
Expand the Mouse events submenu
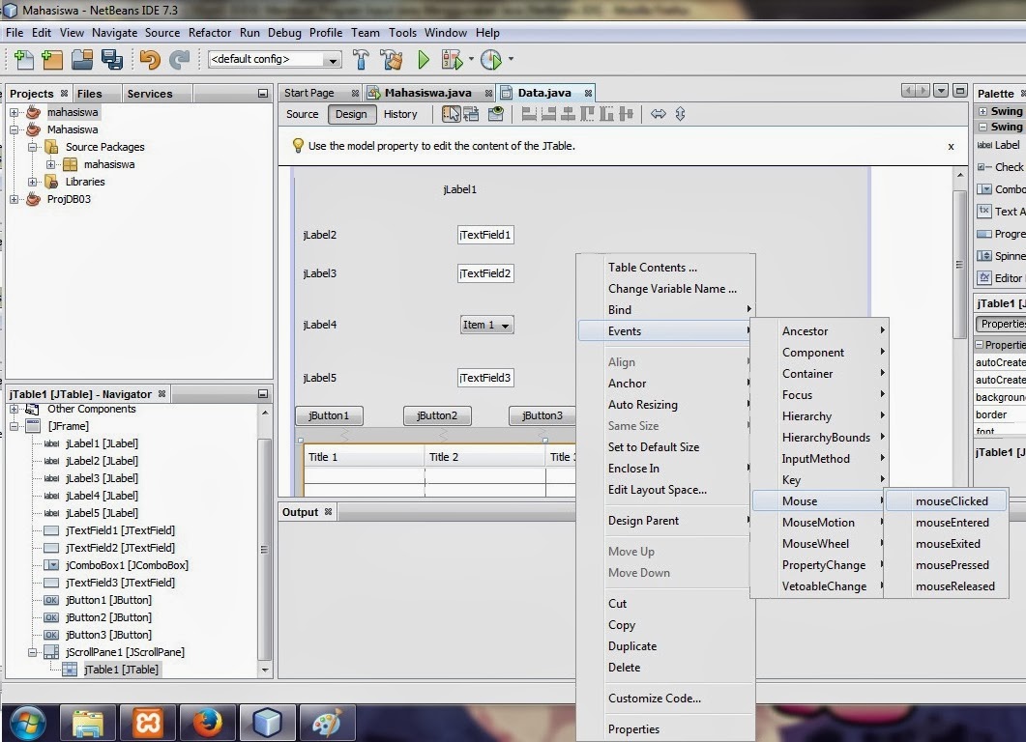tap(800, 500)
